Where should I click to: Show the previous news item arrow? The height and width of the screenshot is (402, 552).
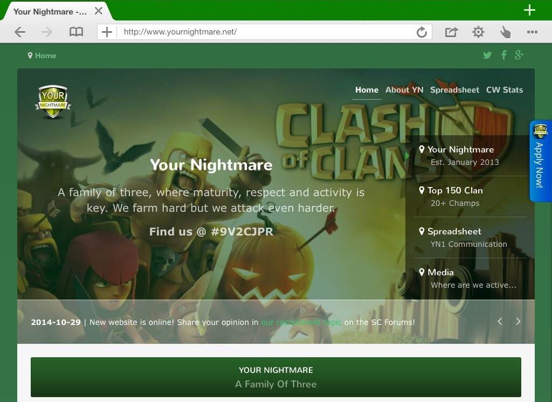coord(500,322)
